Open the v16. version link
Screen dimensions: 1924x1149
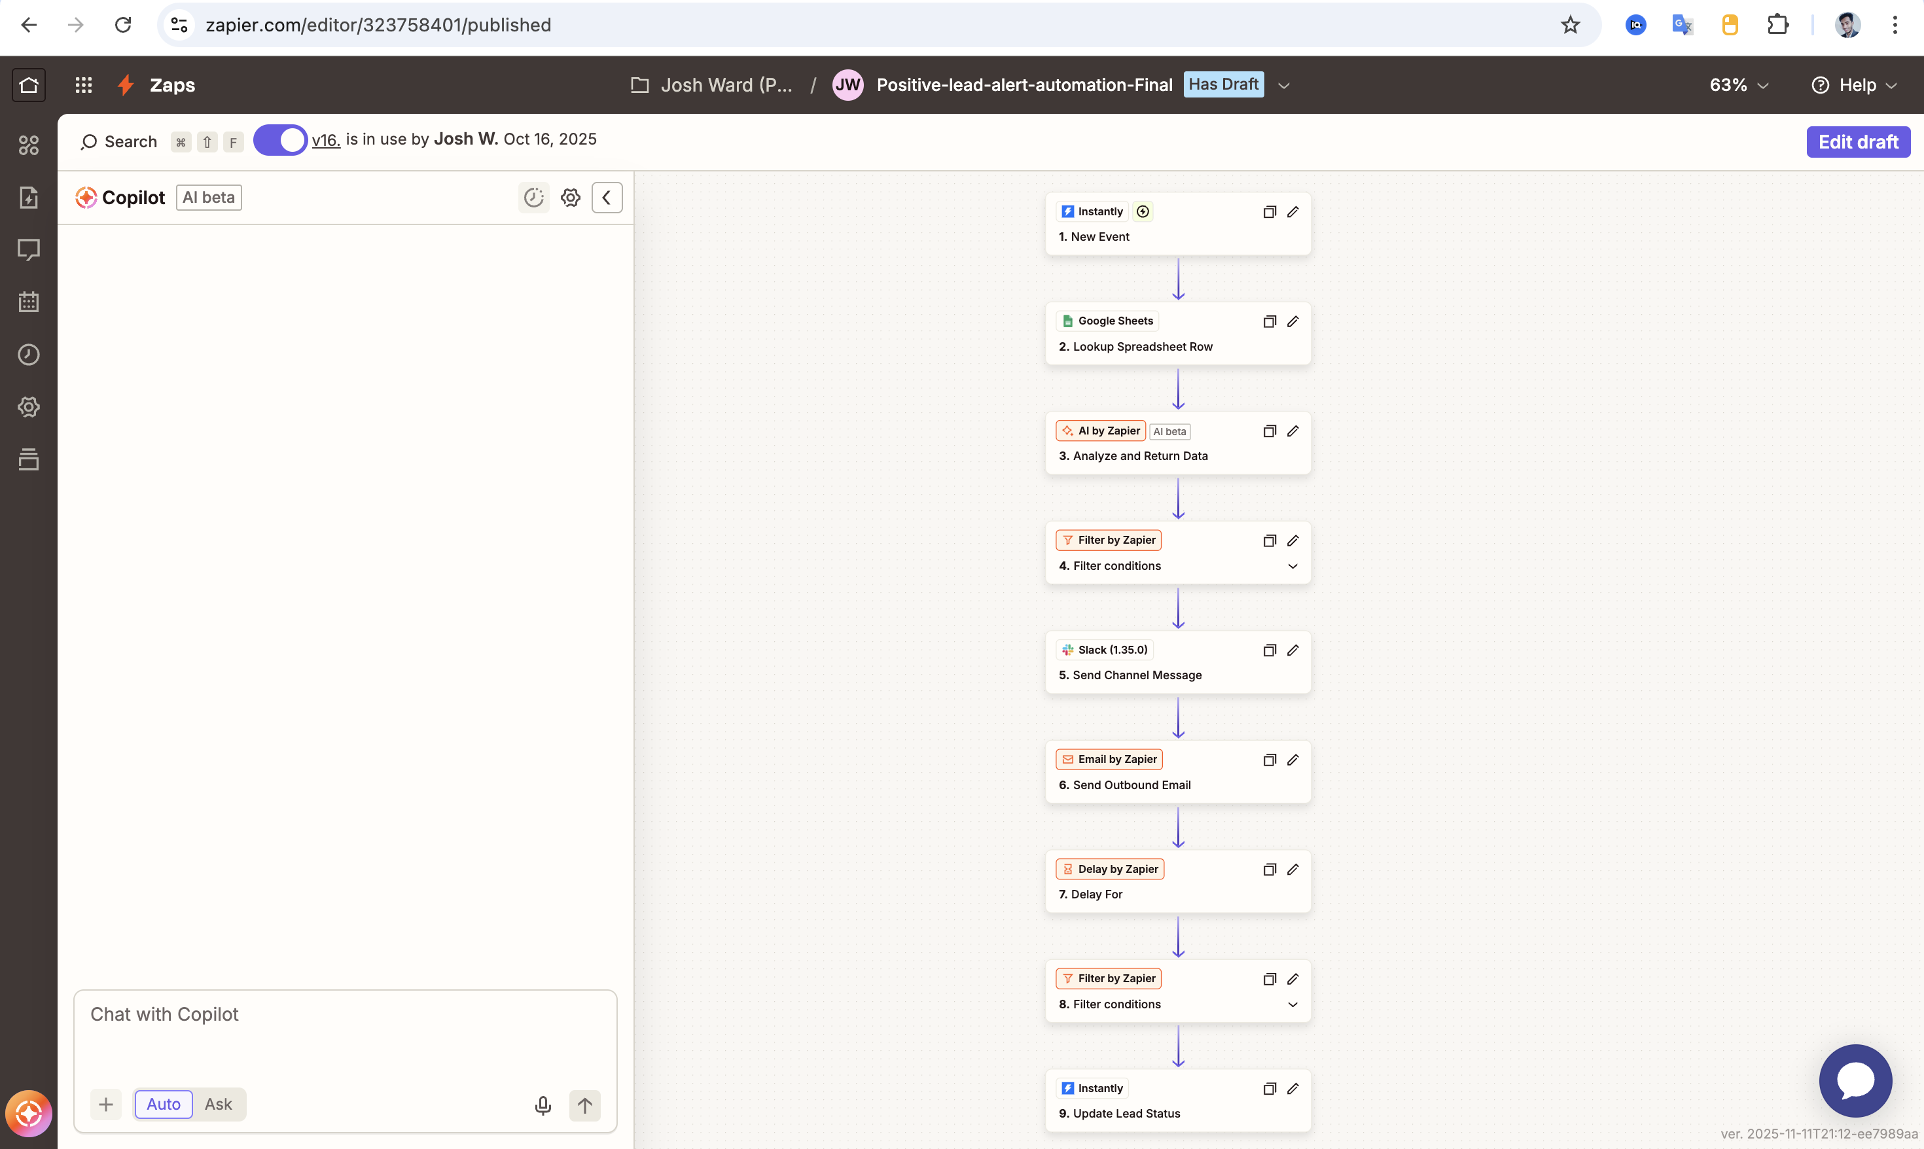click(x=326, y=140)
